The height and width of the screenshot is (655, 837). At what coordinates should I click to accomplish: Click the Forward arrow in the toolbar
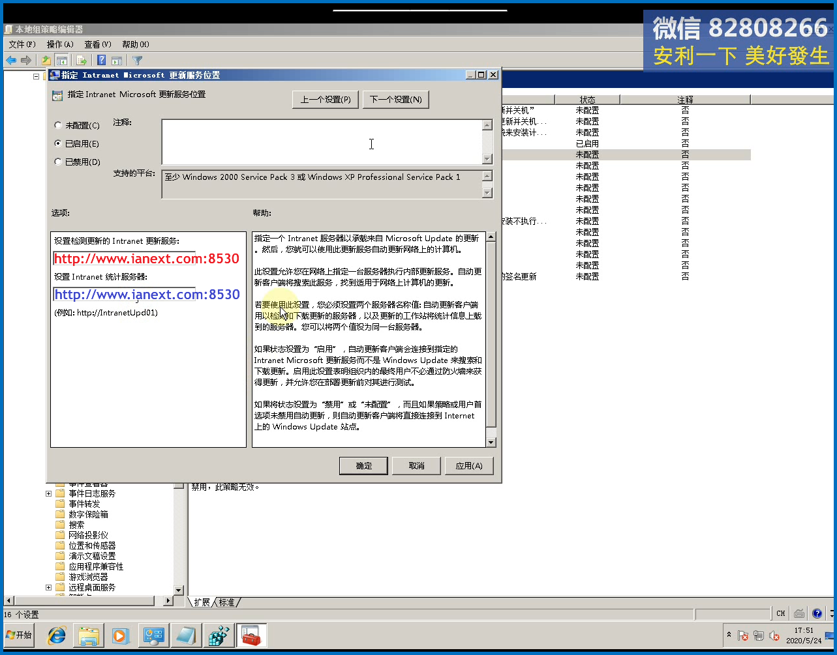tap(26, 61)
